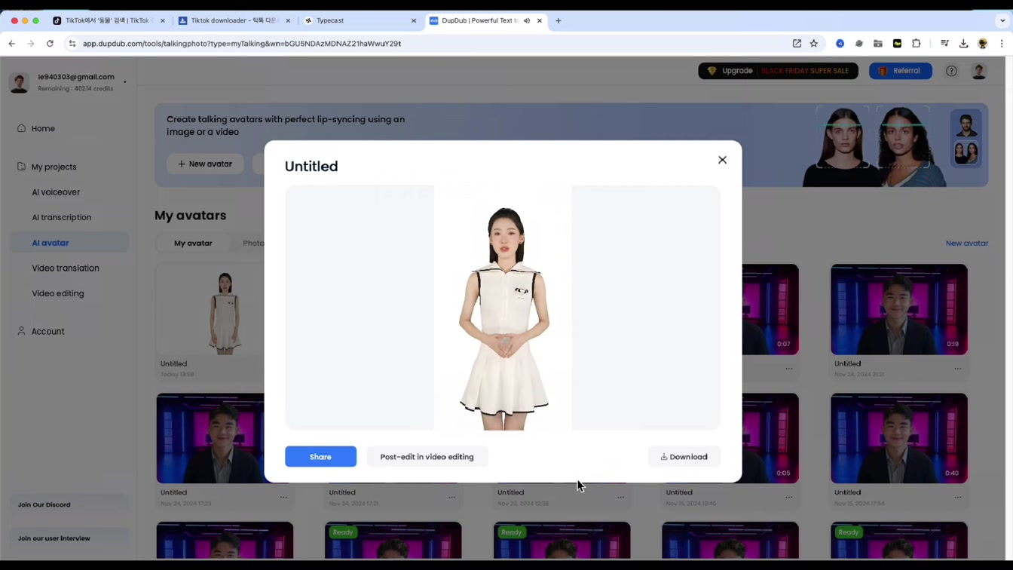Image resolution: width=1013 pixels, height=570 pixels.
Task: Open more options for the Nov 24 17:21 video
Action: pos(452,497)
